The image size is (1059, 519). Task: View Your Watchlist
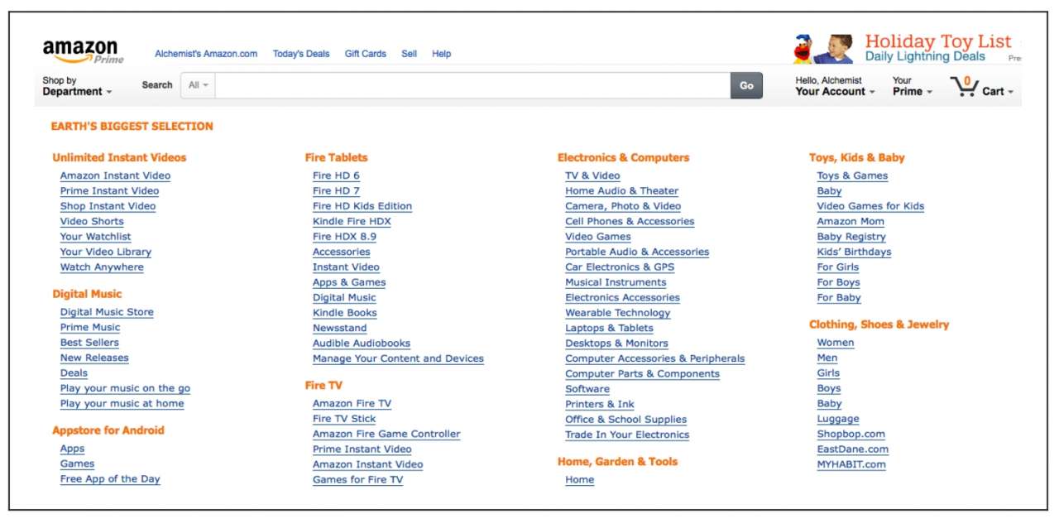[x=95, y=237]
